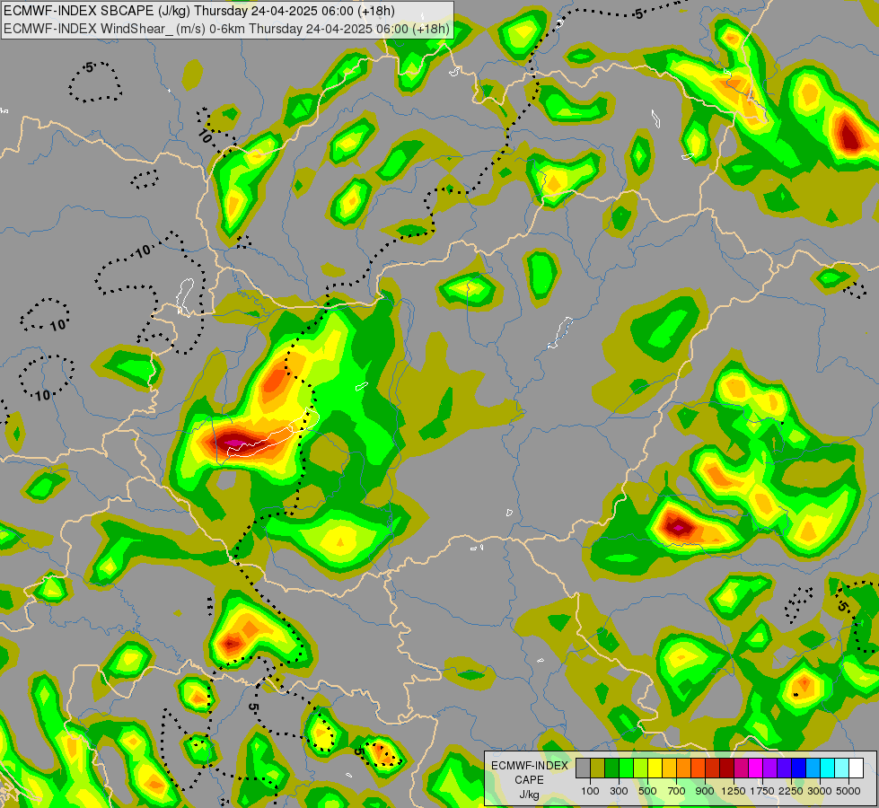Screen dimensions: 879x808
Task: Click the 900 value in the legend
Action: pyautogui.click(x=705, y=791)
